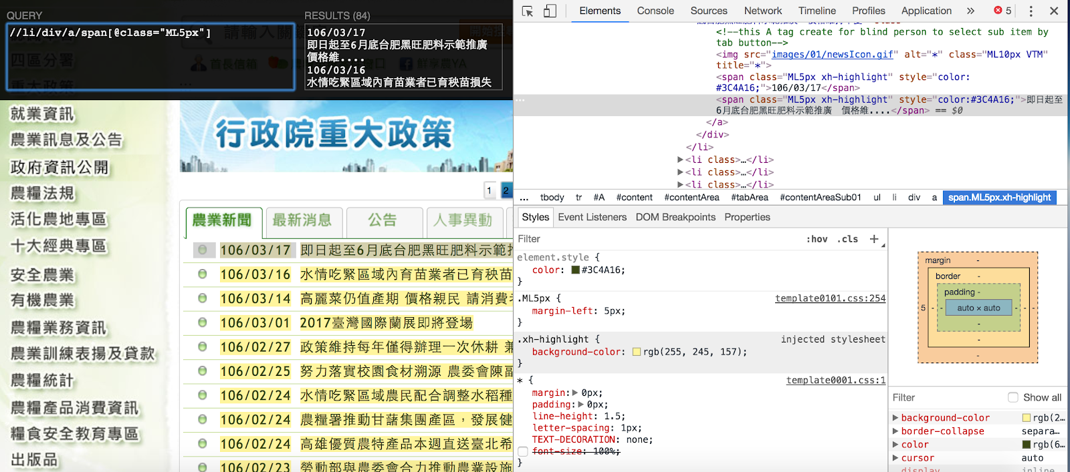Expand computed cursor property
The height and width of the screenshot is (472, 1070).
point(895,458)
